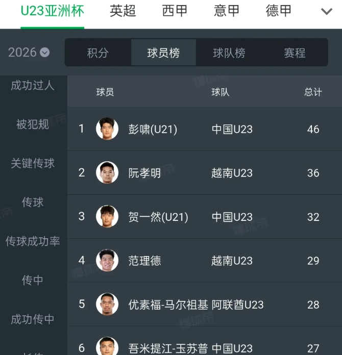Select 关键传球 stat category
Viewport: 342px width, 355px height.
(x=33, y=163)
